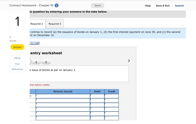The height and width of the screenshot is (124, 196).
Task: Click third row Credit field
Action: click(x=111, y=105)
